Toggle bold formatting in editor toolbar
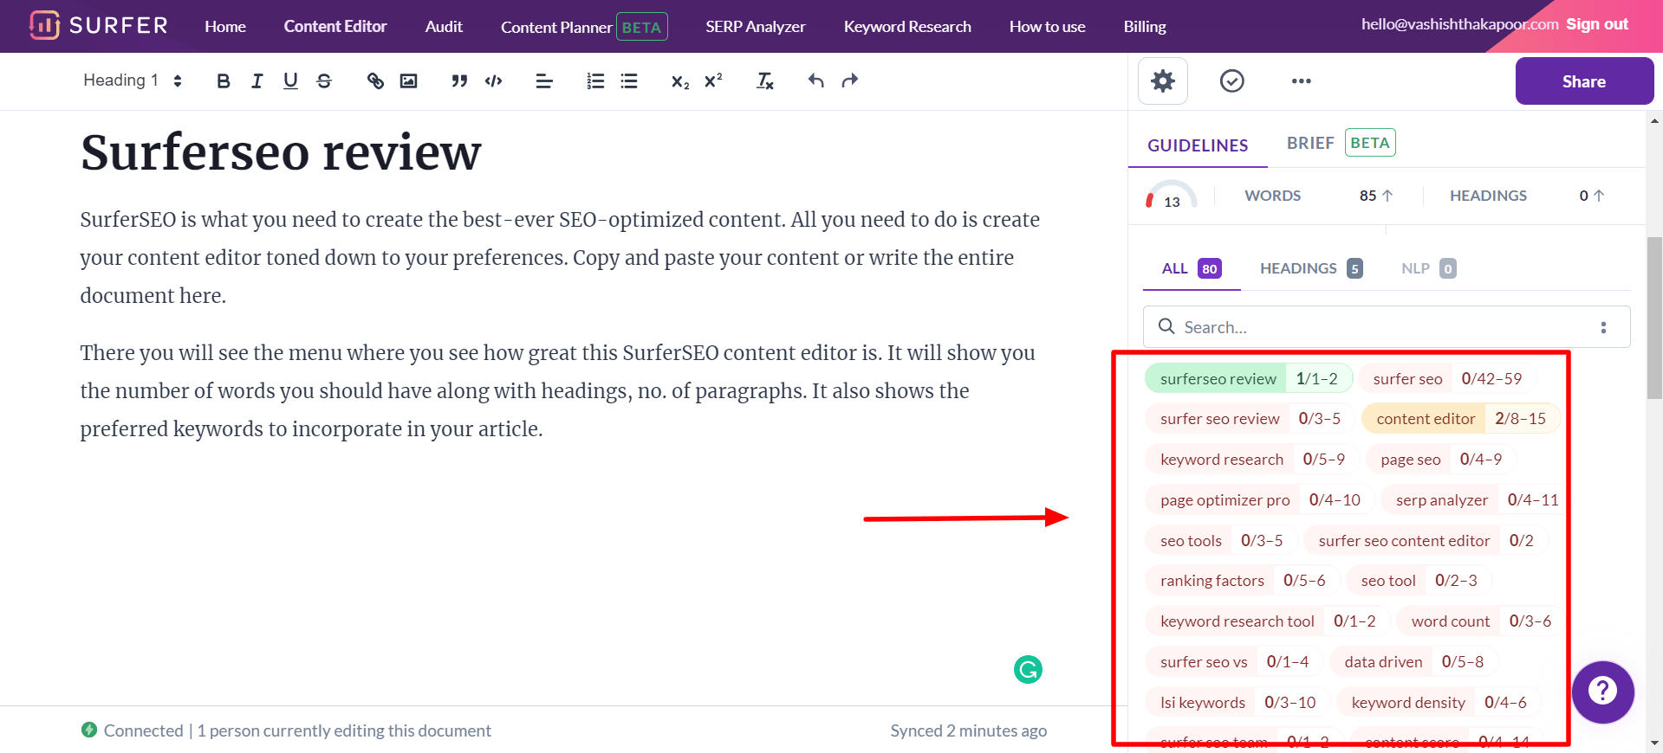This screenshot has height=753, width=1663. tap(224, 80)
